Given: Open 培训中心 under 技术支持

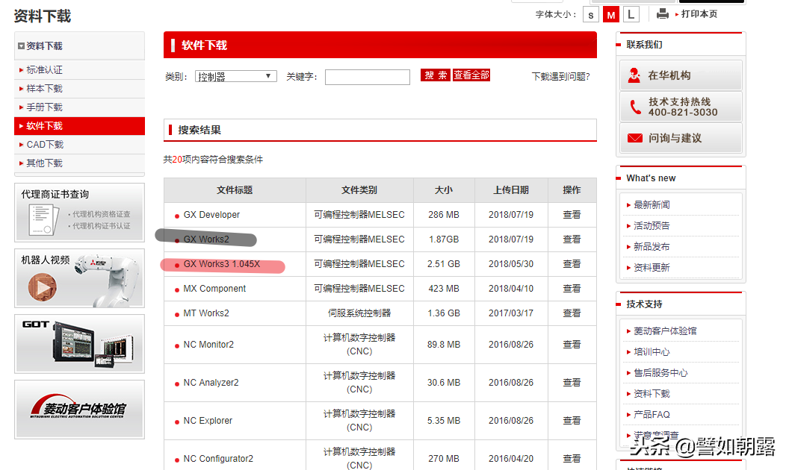Looking at the screenshot, I should coord(652,352).
